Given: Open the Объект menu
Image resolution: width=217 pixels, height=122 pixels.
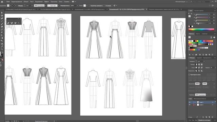Looking at the screenshot, I should tap(26, 2).
